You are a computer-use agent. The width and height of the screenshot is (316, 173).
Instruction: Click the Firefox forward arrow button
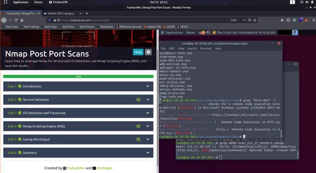tap(10, 20)
